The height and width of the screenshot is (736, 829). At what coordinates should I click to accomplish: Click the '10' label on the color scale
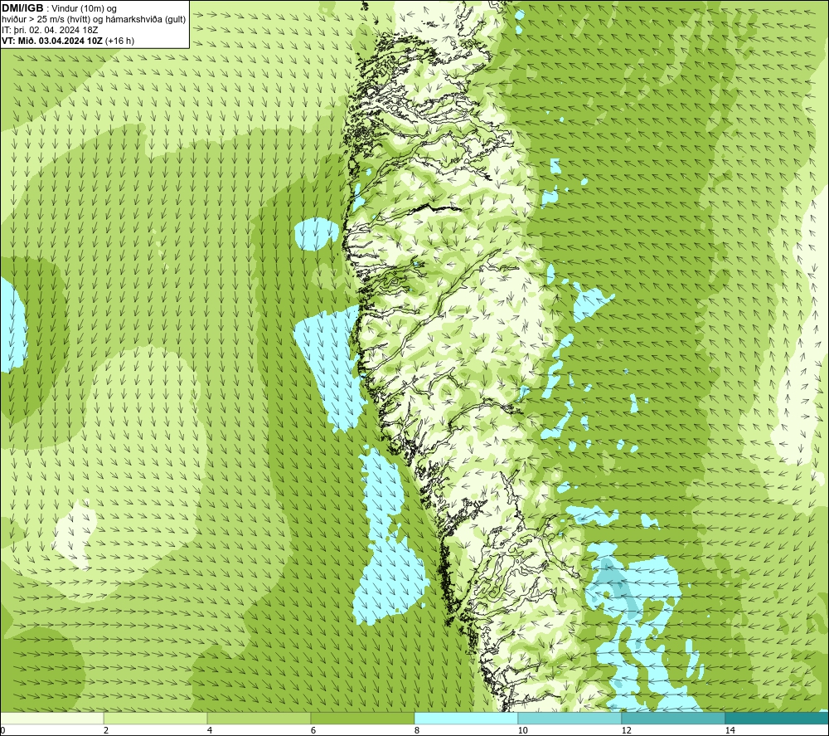(x=522, y=730)
